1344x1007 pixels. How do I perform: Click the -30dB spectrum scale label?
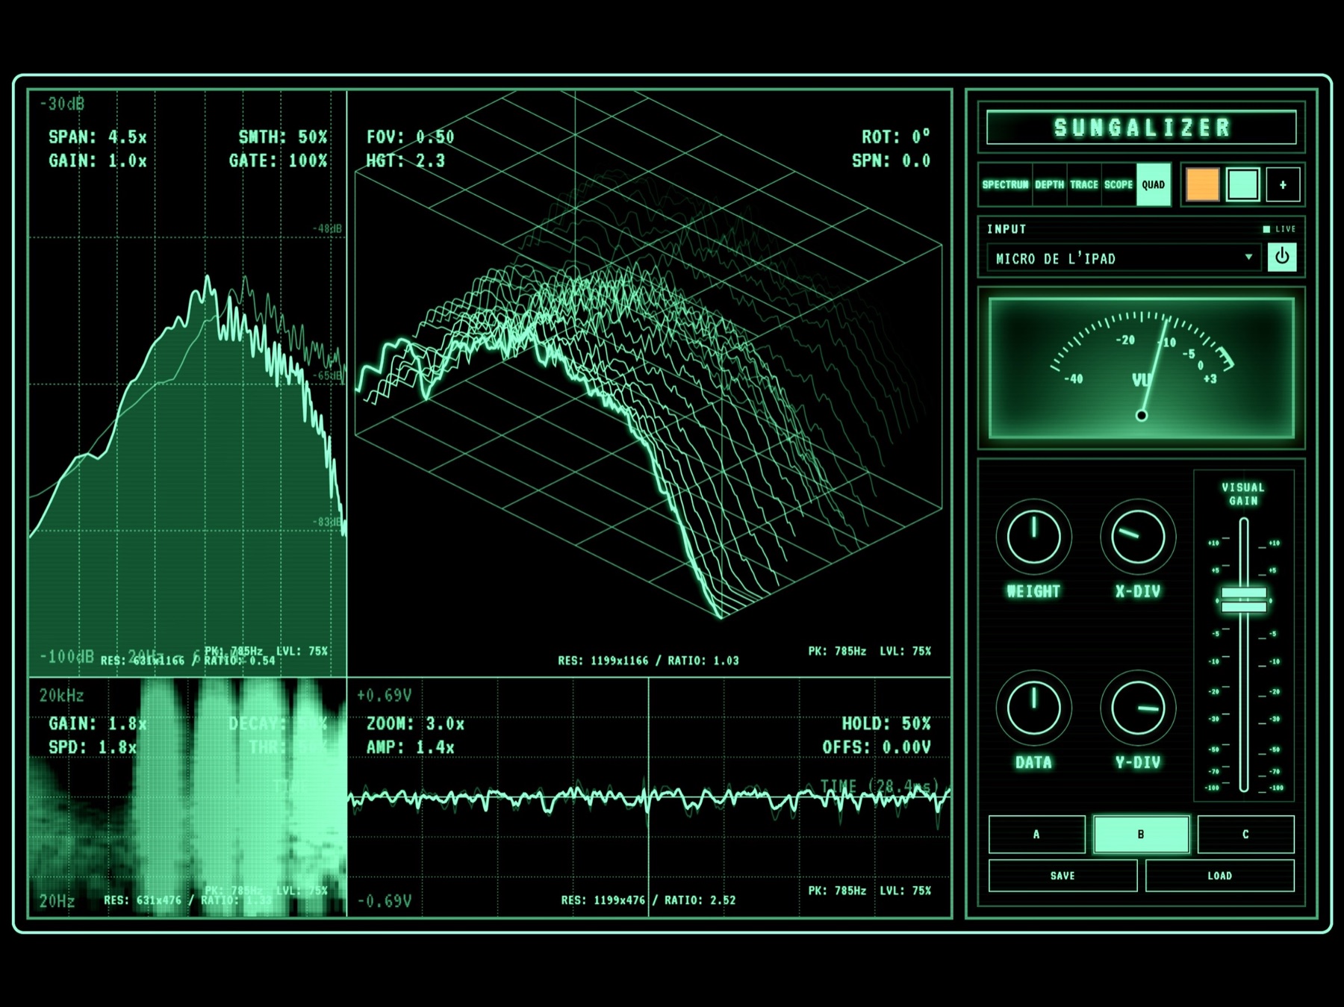point(61,104)
